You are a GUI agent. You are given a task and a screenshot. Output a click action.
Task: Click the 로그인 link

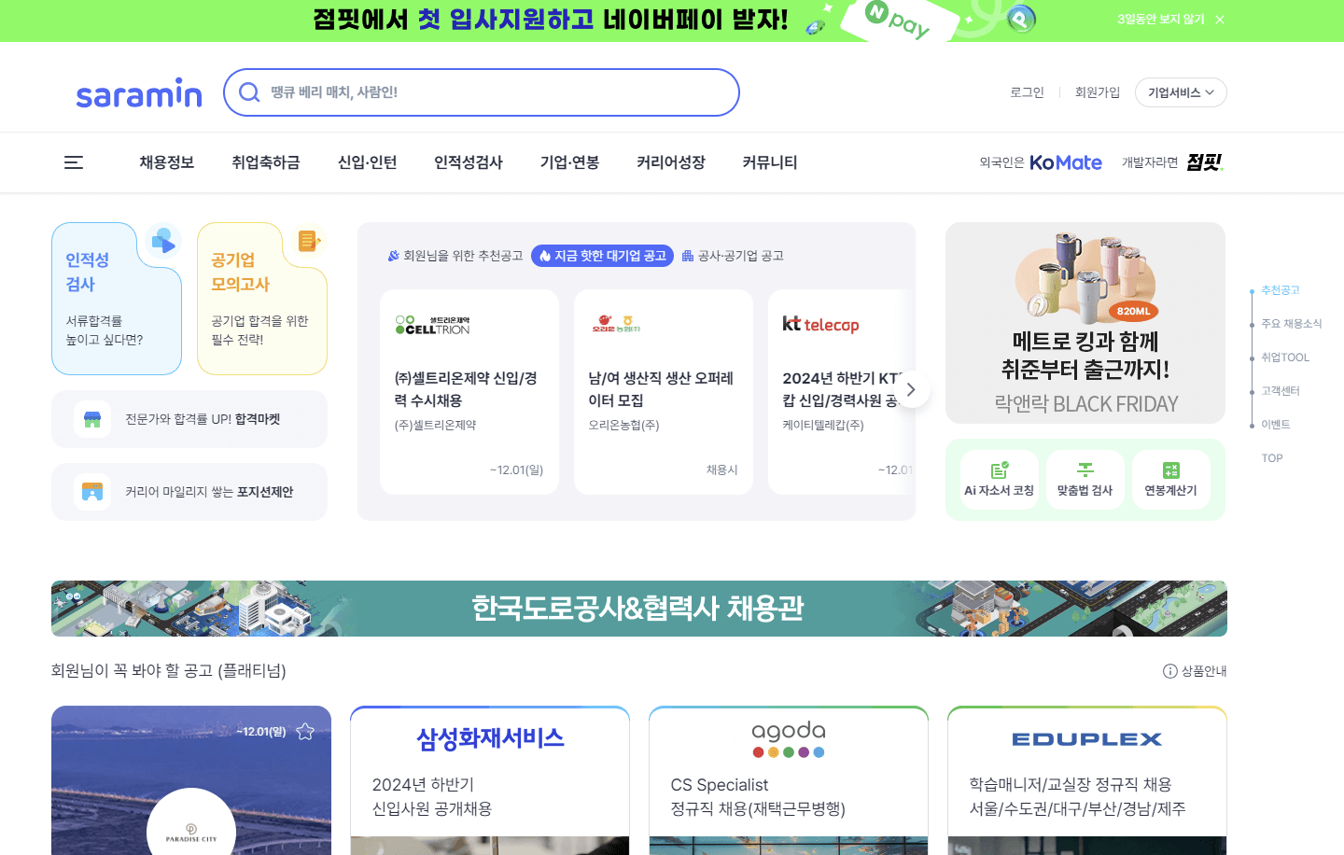tap(1027, 91)
